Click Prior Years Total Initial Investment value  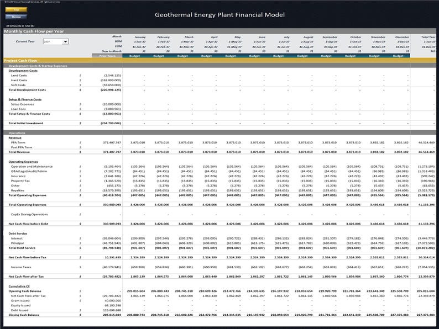(x=111, y=123)
